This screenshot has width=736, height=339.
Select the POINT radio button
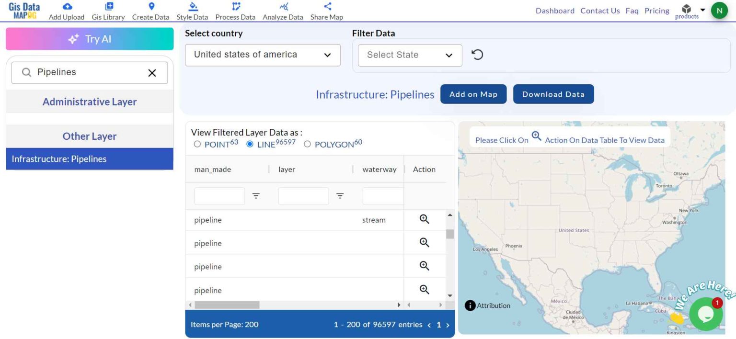tap(197, 144)
